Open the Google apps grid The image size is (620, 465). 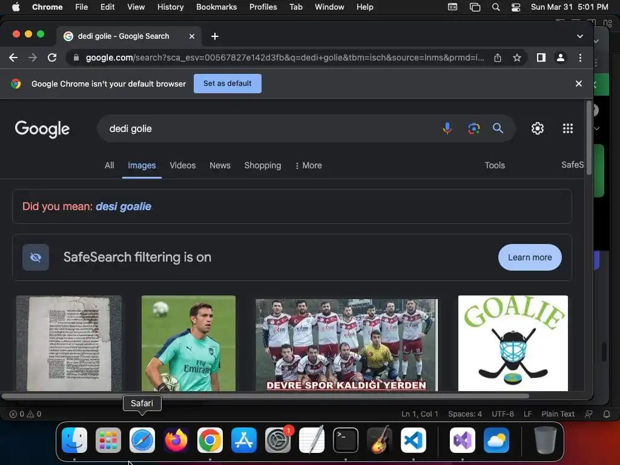[568, 128]
